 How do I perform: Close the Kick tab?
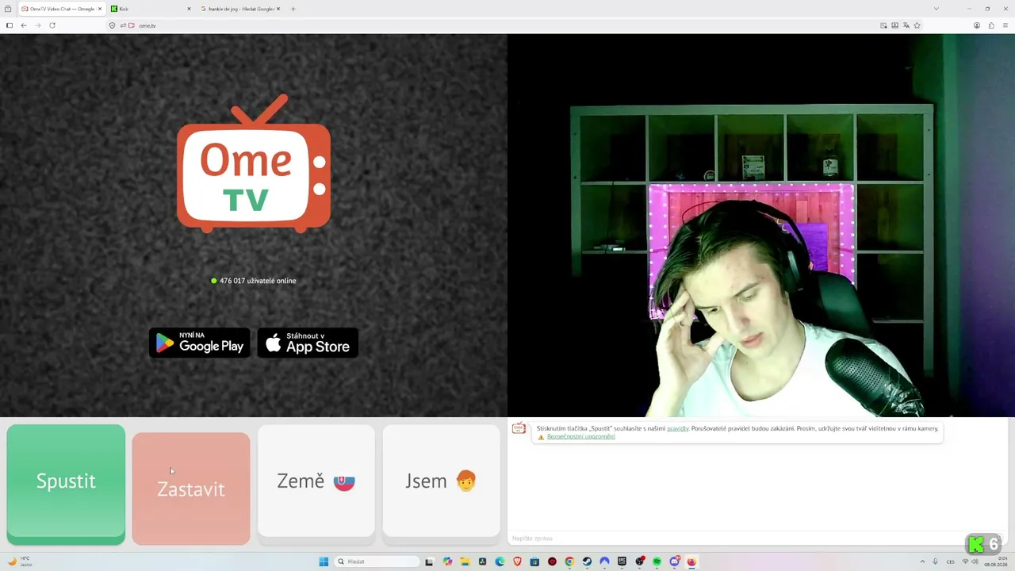(189, 9)
